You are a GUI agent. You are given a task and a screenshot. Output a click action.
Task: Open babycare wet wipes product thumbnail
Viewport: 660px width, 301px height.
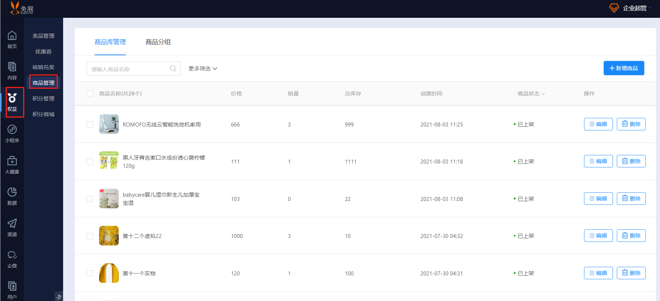[109, 198]
